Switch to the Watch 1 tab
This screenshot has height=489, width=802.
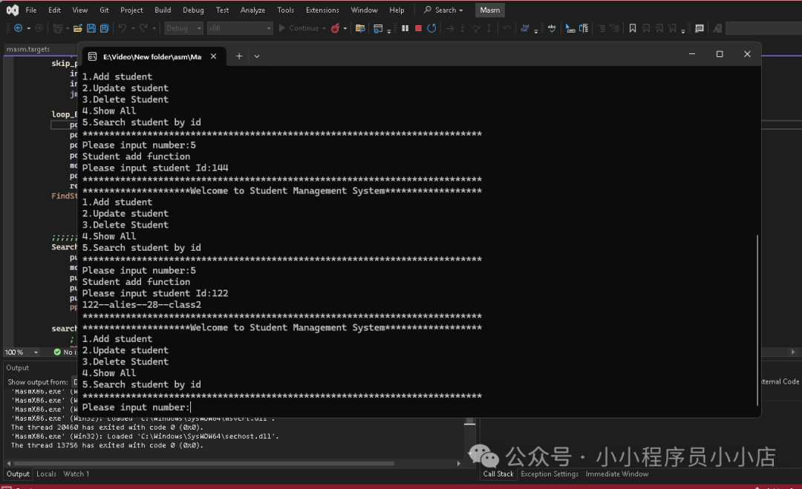pos(76,473)
